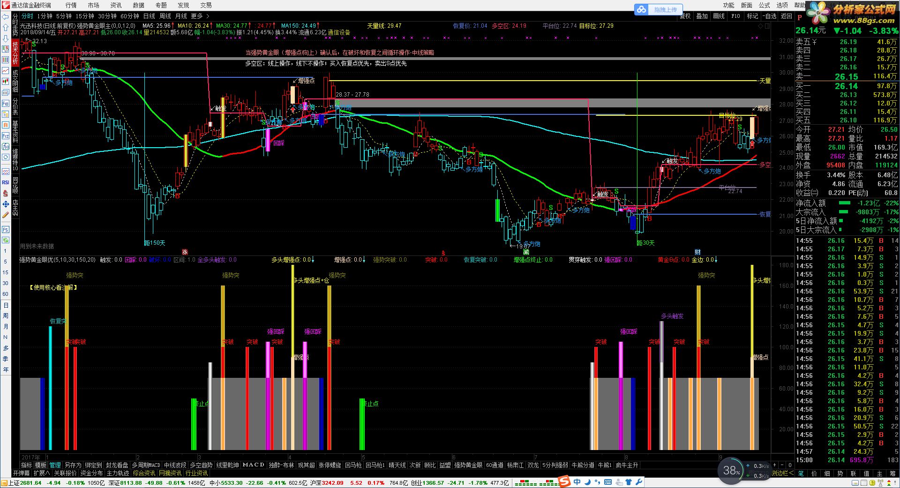Click the F10 icon in left sidebar

point(6,103)
